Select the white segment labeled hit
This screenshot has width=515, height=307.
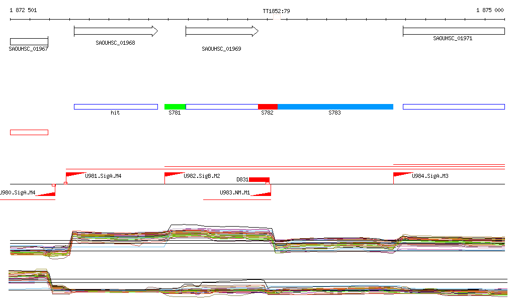pyautogui.click(x=115, y=107)
